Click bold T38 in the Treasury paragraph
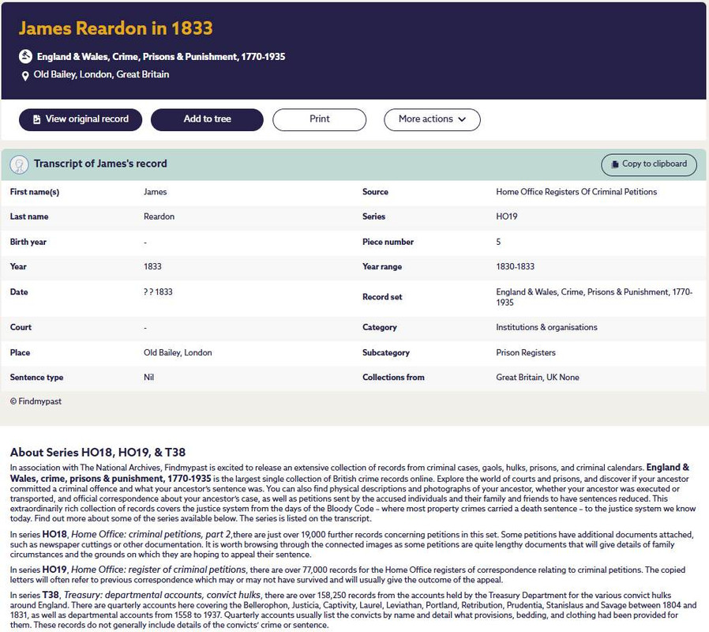709x632 pixels. [x=51, y=595]
